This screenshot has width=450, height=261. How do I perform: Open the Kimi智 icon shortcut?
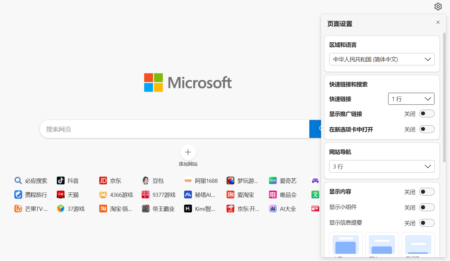188,209
